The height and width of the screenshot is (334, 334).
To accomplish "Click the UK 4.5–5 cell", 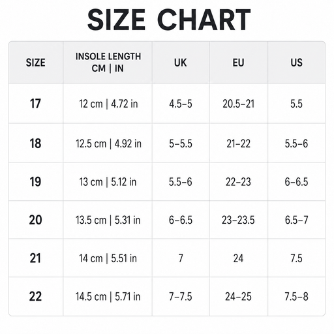I will coord(181,104).
